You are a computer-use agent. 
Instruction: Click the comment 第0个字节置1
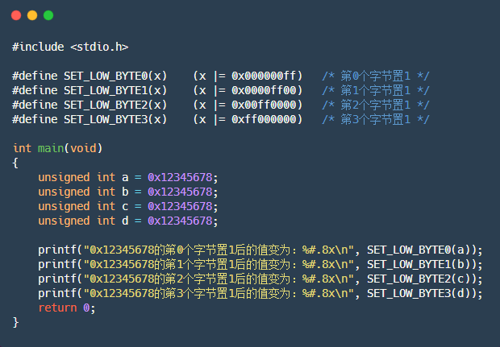click(x=375, y=76)
